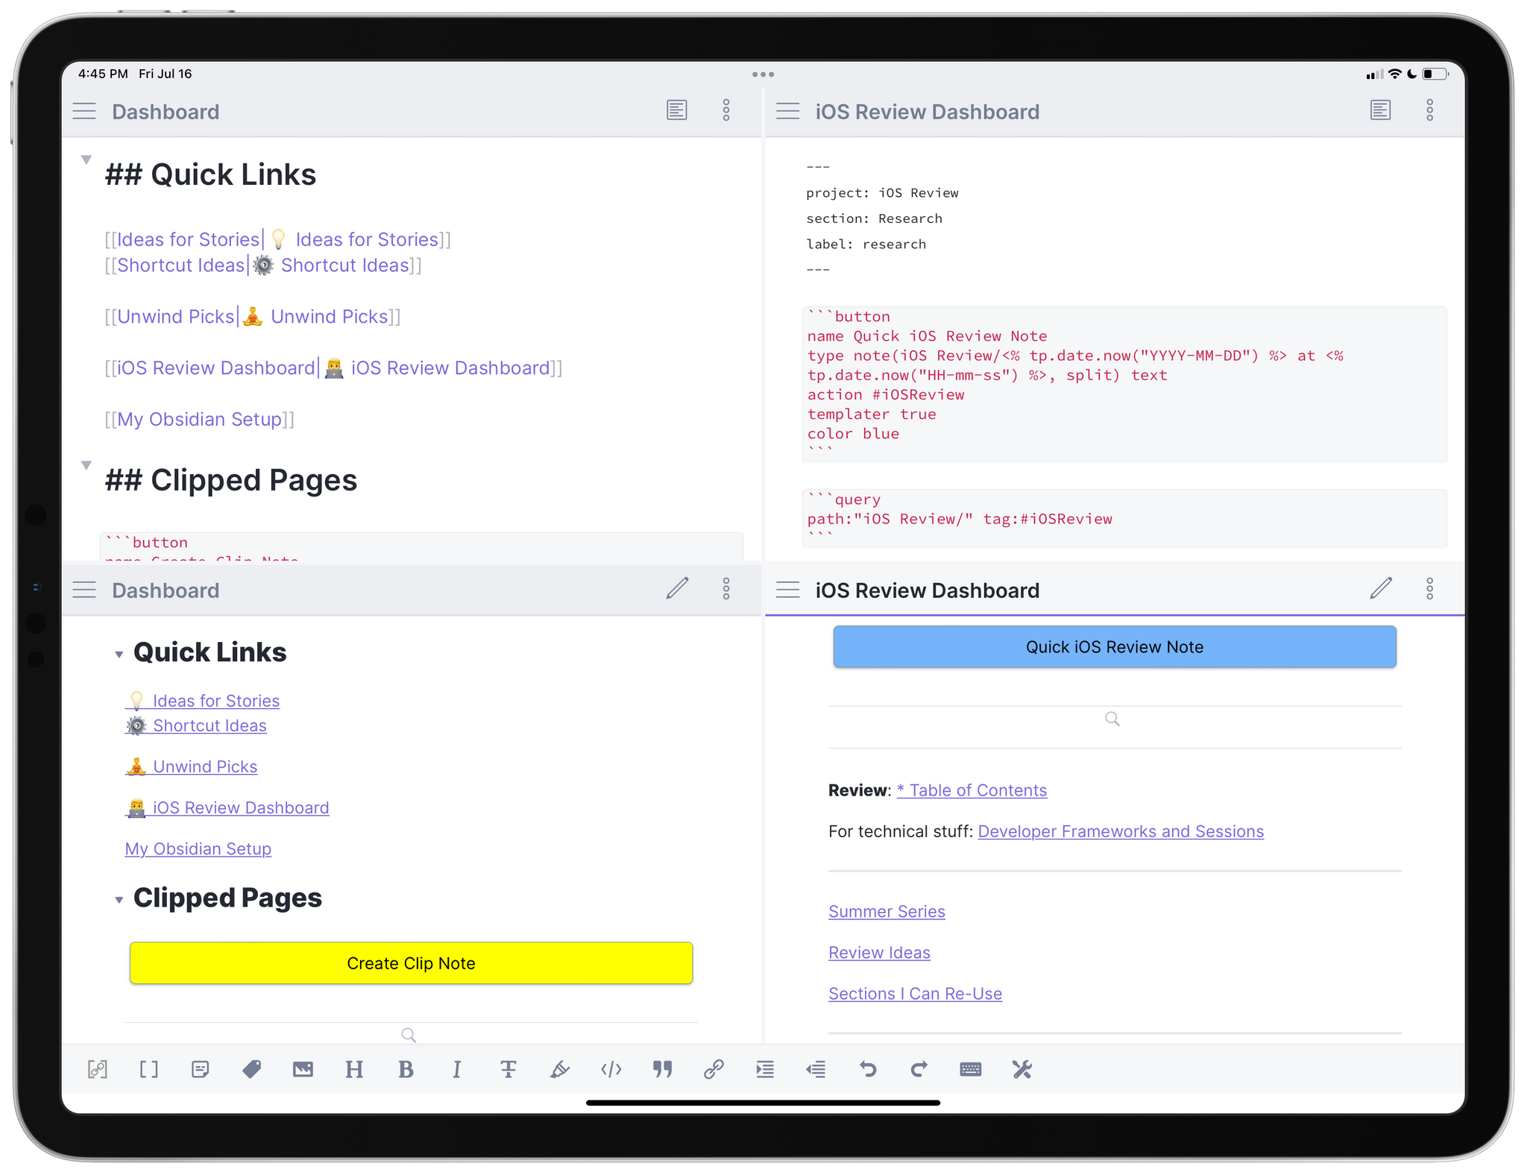
Task: Click pencil edit icon in bottom-right iOS Review pane
Action: [x=1381, y=588]
